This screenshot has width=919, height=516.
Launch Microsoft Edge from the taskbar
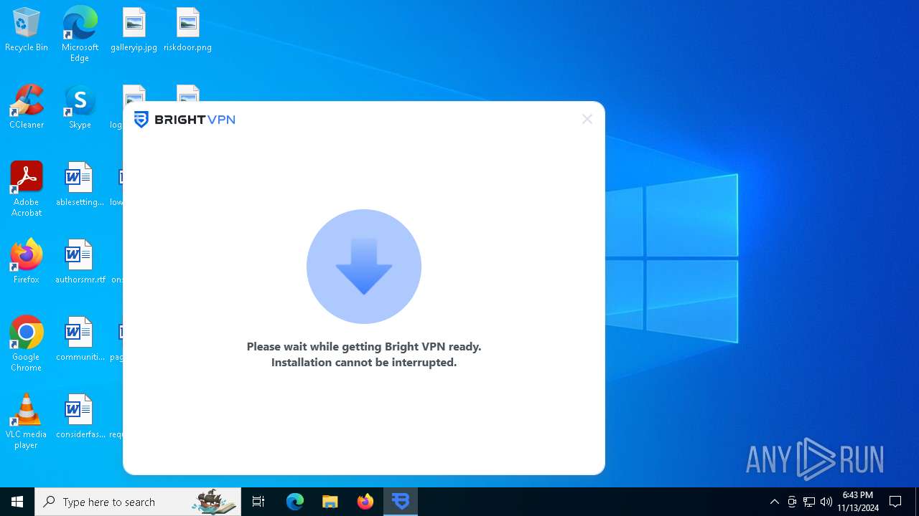295,502
